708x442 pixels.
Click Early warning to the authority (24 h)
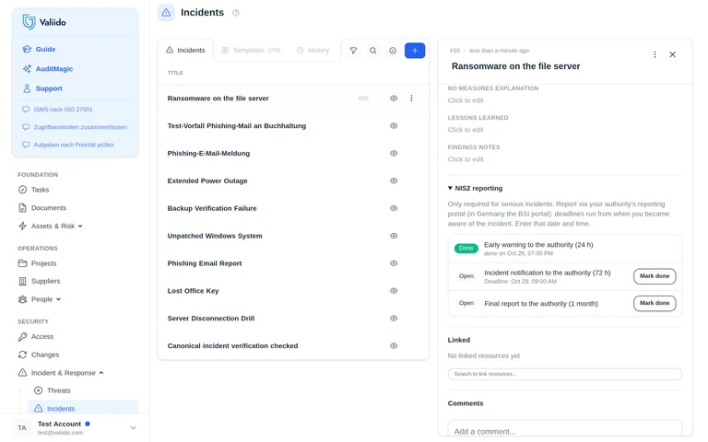pyautogui.click(x=538, y=244)
